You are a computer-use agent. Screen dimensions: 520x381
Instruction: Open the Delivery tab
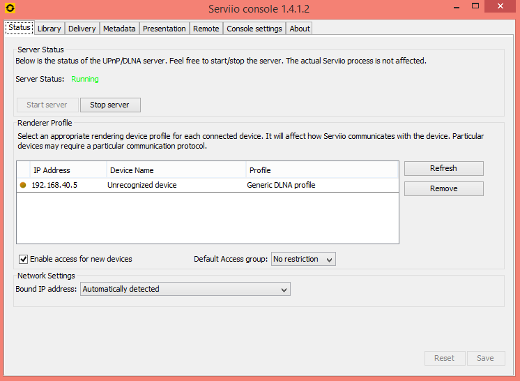point(82,29)
